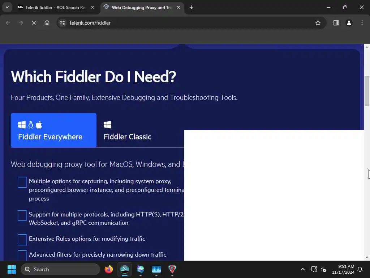Go forward to the next page
The height and width of the screenshot is (278, 370).
tap(21, 23)
